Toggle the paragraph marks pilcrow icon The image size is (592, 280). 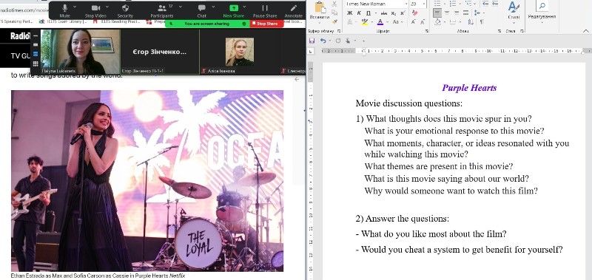click(482, 22)
